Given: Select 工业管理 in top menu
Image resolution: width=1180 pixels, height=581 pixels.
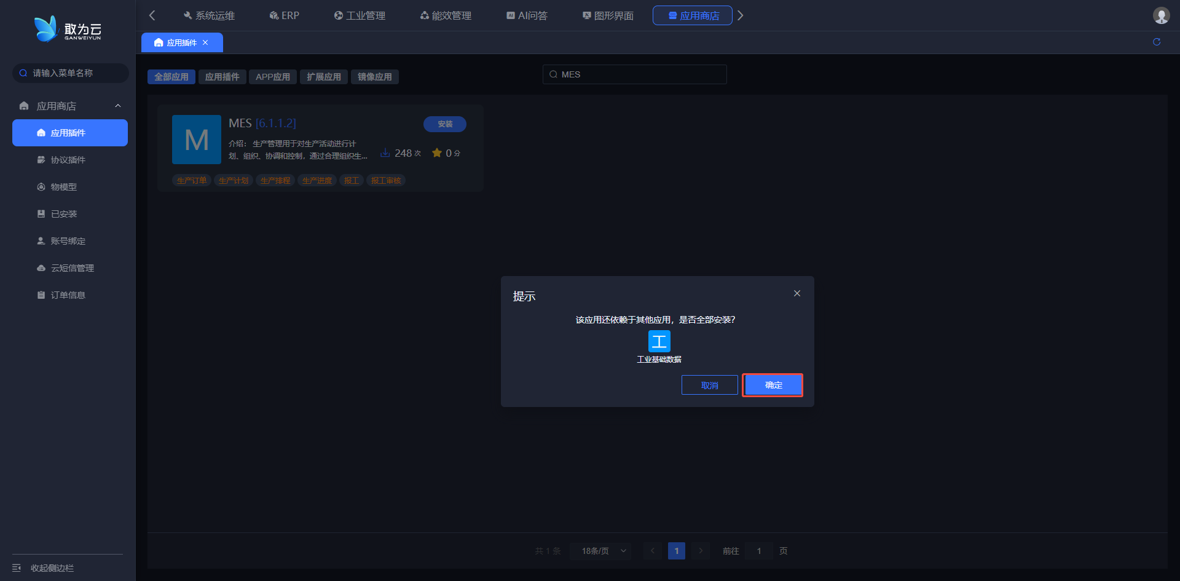Looking at the screenshot, I should coord(360,15).
